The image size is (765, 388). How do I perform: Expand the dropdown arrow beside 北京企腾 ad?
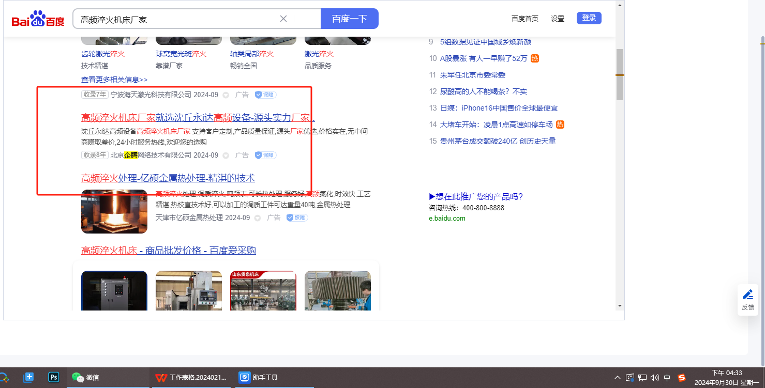tap(226, 156)
